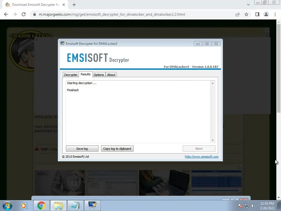Viewport: 281px width, 211px height.
Task: Select the Download Emsisoft Decrypter browser tab
Action: [x=35, y=5]
